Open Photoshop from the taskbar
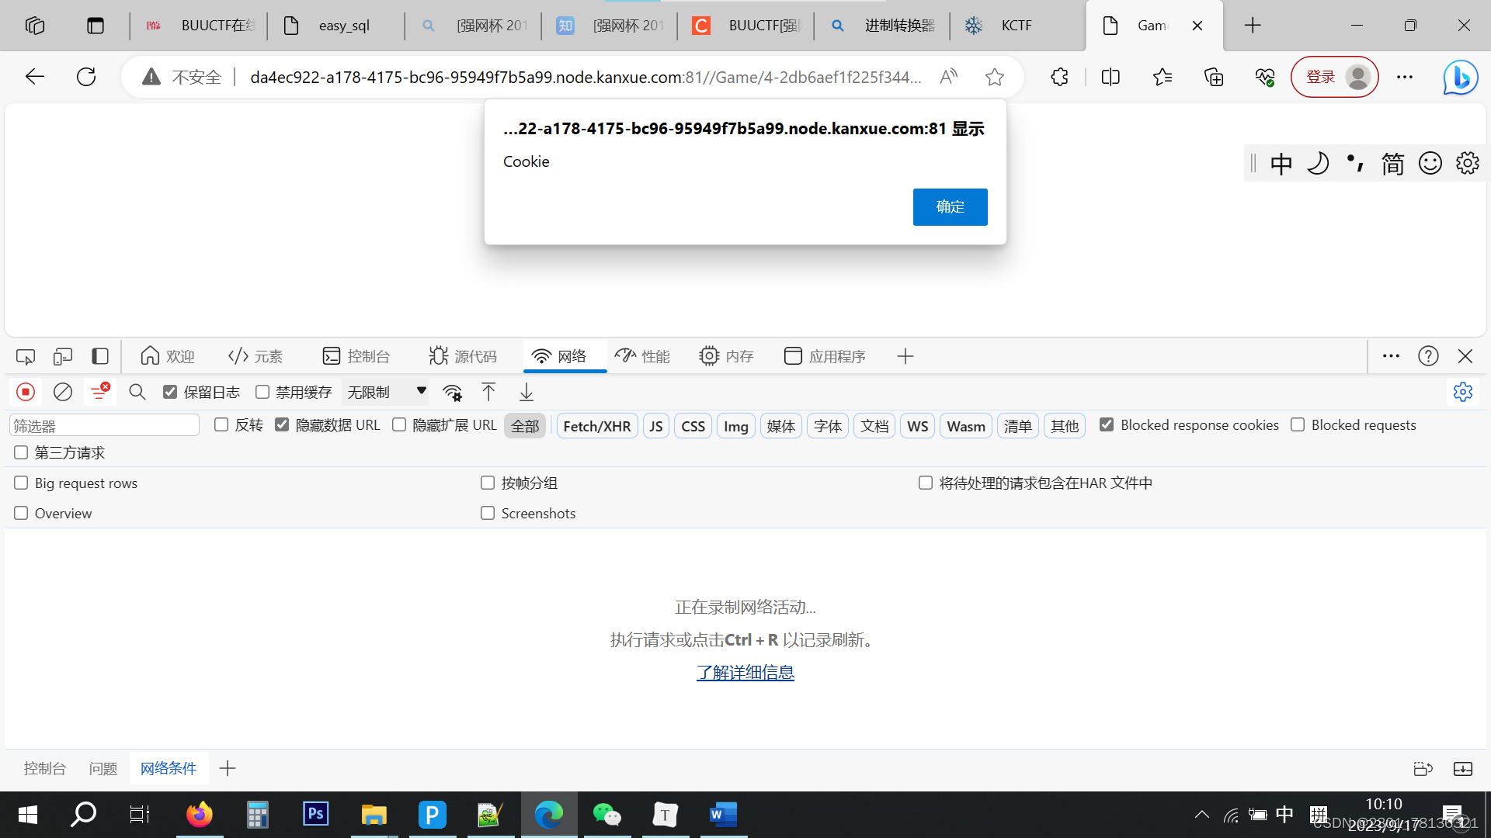This screenshot has width=1491, height=838. [x=315, y=814]
